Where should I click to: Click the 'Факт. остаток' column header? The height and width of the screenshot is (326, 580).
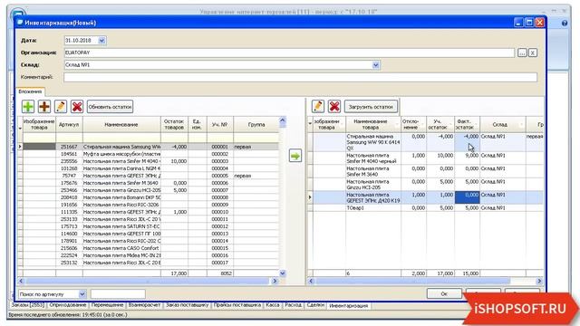467,124
